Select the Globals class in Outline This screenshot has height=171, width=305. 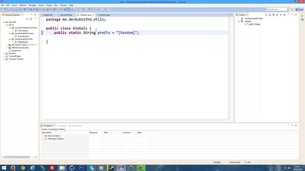pyautogui.click(x=248, y=21)
